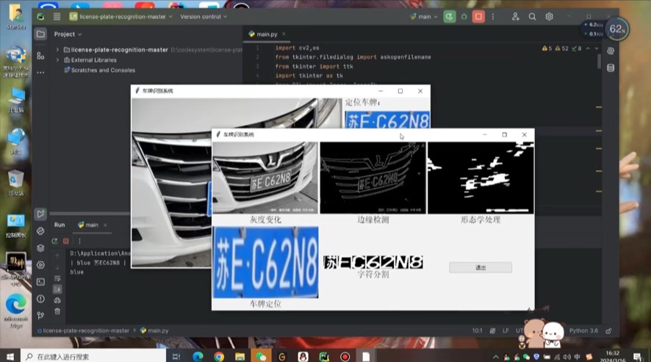The image size is (651, 362).
Task: Open the Python Console icon in left sidebar
Action: point(40,231)
